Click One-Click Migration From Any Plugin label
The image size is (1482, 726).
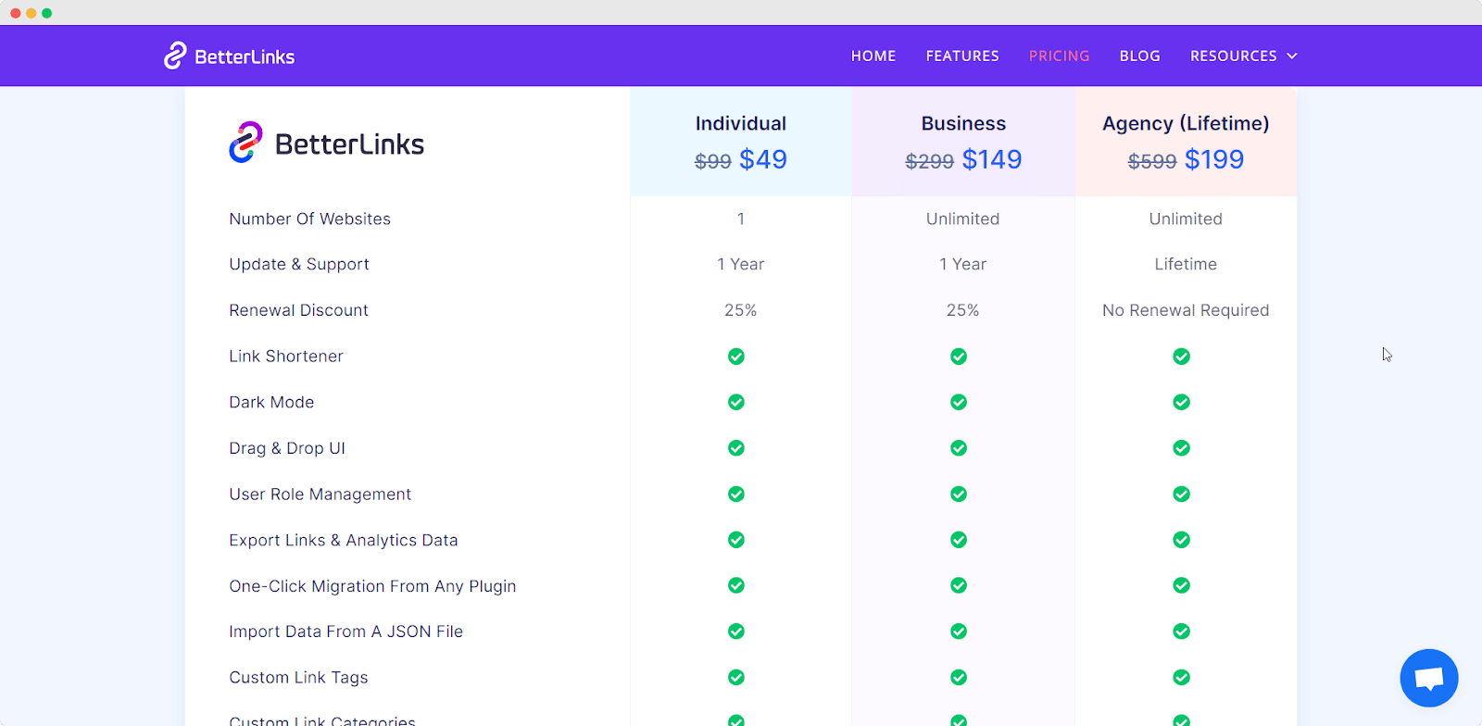[x=372, y=586]
